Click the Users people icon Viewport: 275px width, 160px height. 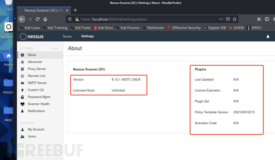click(x=22, y=136)
